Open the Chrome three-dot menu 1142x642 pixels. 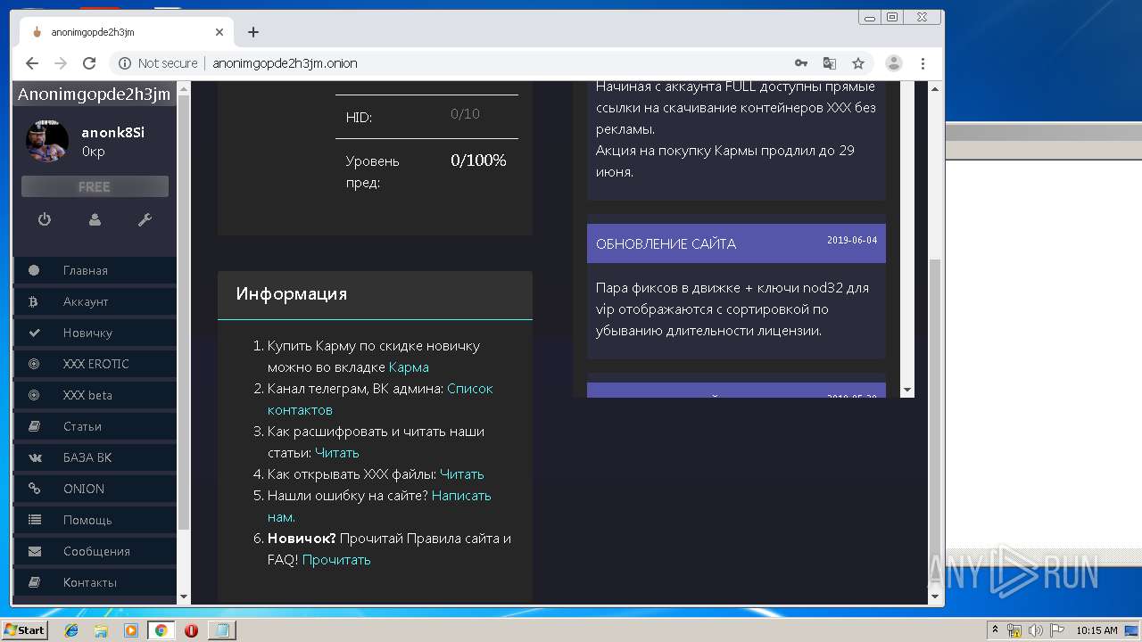[923, 63]
